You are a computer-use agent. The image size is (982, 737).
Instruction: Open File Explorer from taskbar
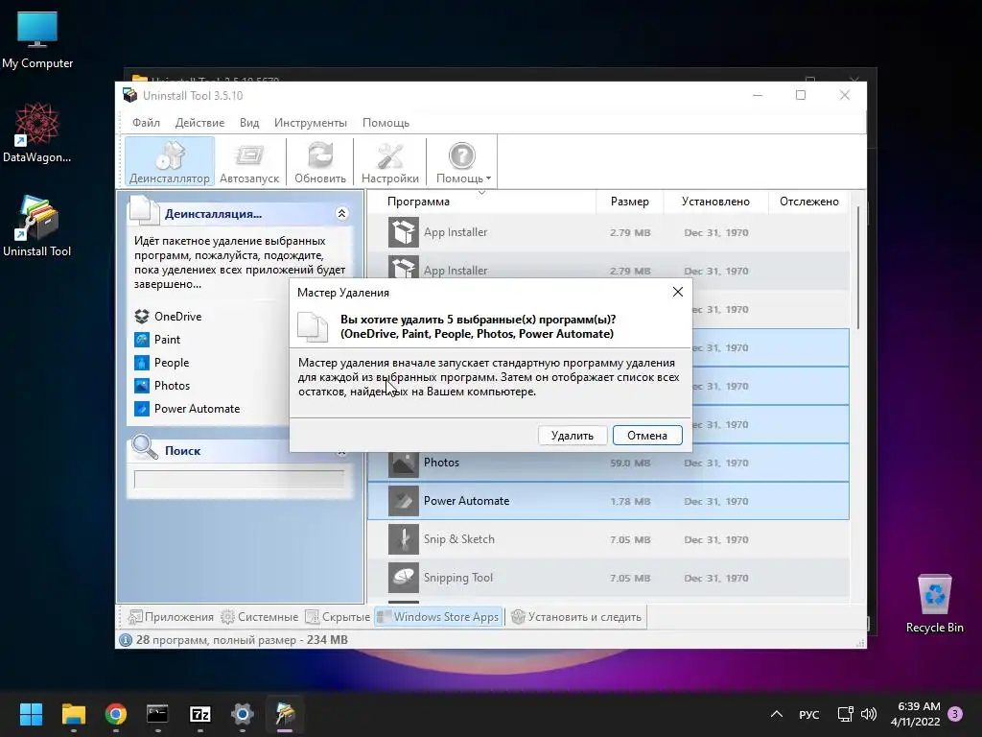point(73,714)
